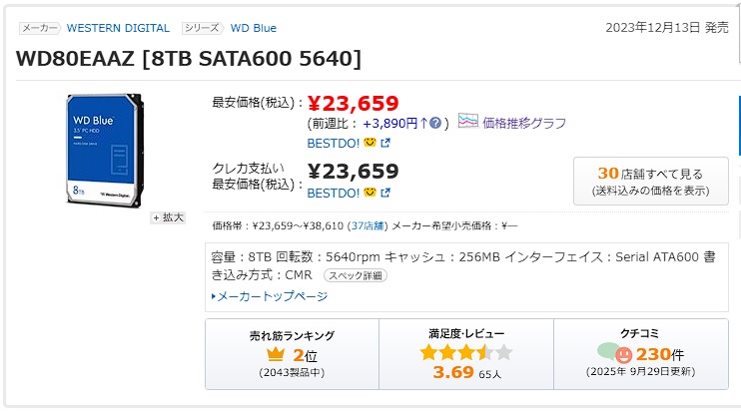
Task: Open スペック詳細 details button
Action: point(356,275)
